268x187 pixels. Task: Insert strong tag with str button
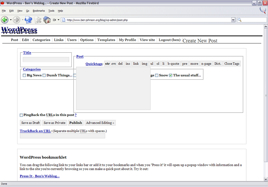[107, 64]
